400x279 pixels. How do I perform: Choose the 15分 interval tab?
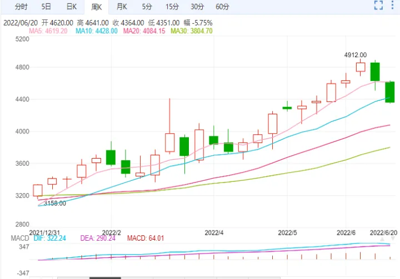click(x=172, y=7)
